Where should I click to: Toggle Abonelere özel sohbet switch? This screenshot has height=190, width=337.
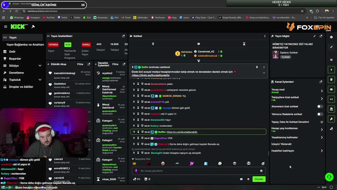coord(320,106)
